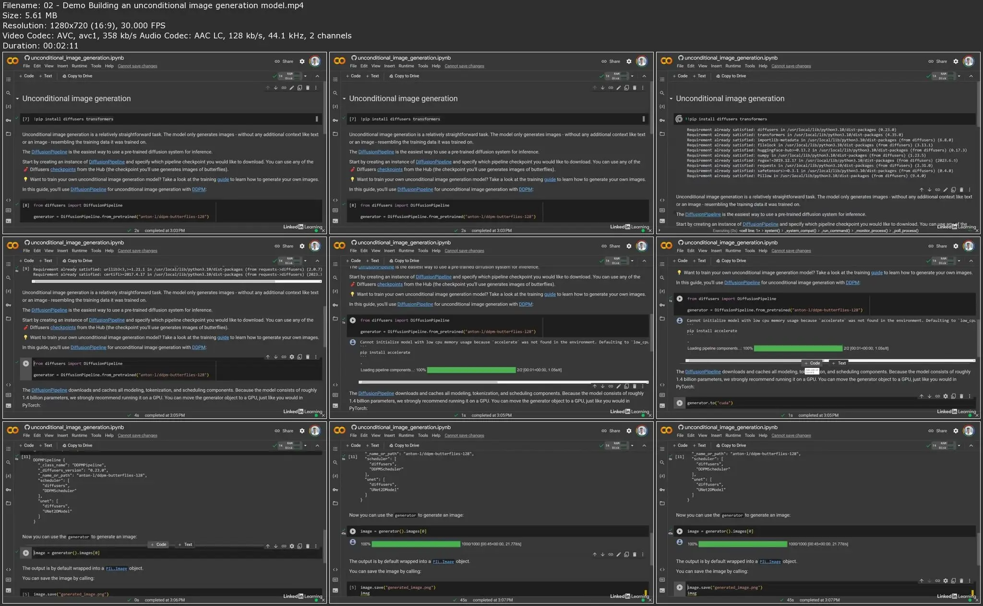
Task: Collapse the toolbar with the chevron
Action: click(317, 76)
